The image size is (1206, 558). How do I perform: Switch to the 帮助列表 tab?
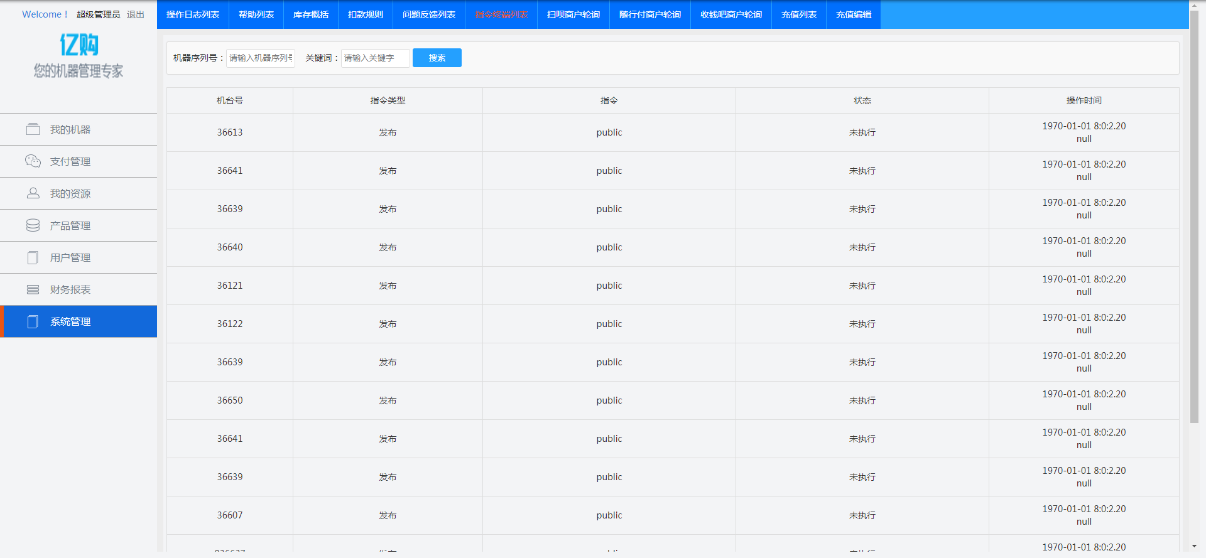point(256,14)
